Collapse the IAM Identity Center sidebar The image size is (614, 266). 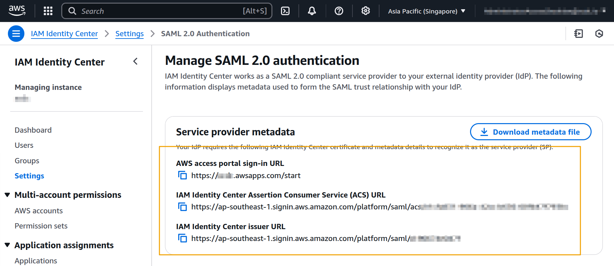[135, 61]
